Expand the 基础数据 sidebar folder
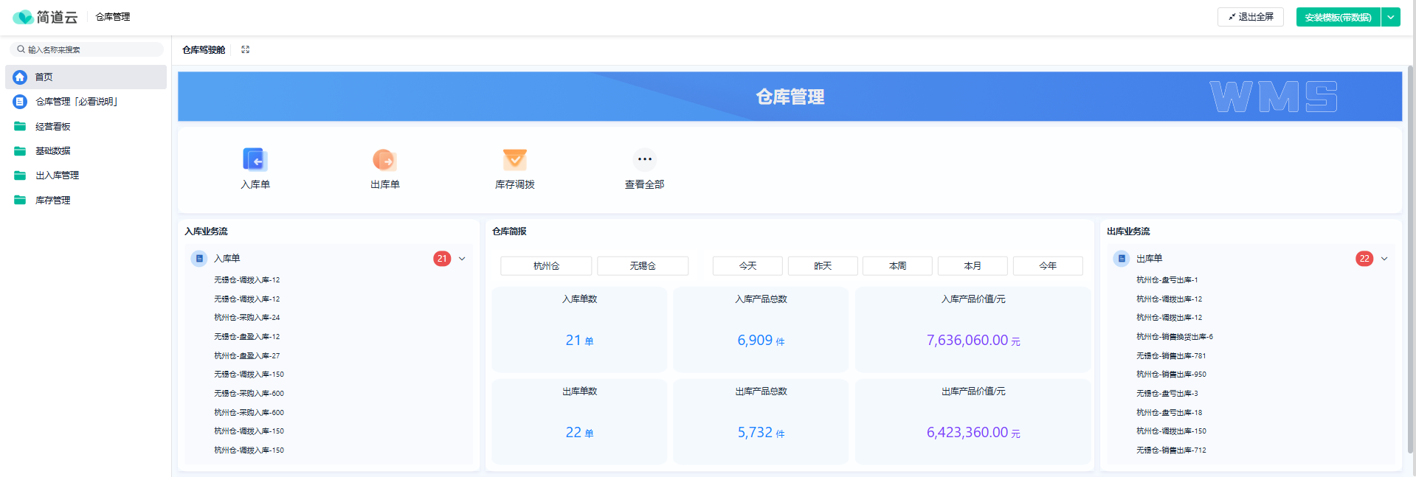Viewport: 1416px width, 477px height. [86, 151]
